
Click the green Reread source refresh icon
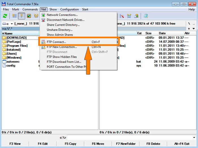(x=5, y=16)
